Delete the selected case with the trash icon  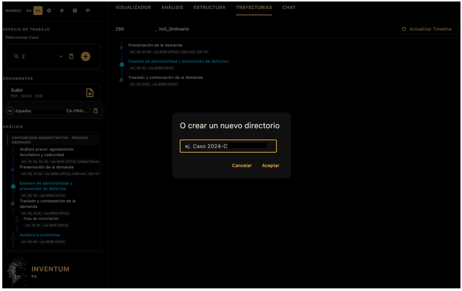pos(71,56)
